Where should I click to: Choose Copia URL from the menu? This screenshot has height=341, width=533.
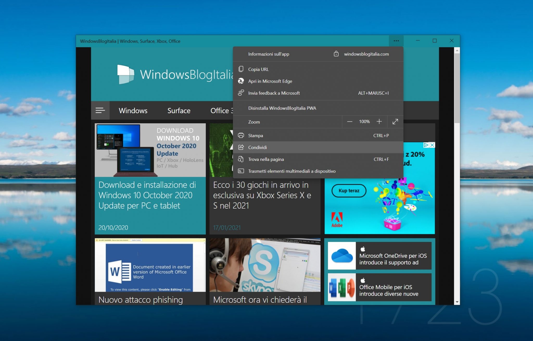(318, 69)
